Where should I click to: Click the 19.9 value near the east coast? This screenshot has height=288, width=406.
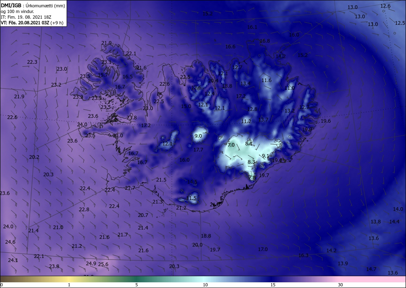tap(307, 129)
